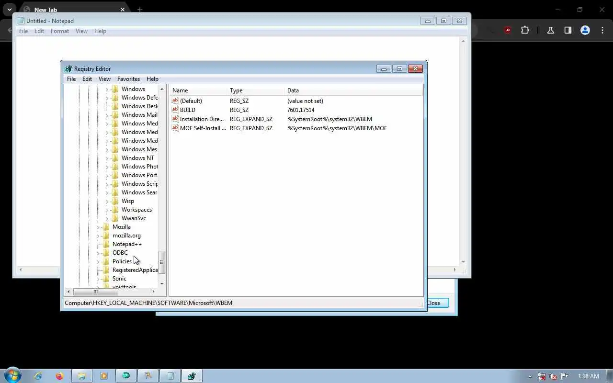Expand the Windows NT registry key

107,158
